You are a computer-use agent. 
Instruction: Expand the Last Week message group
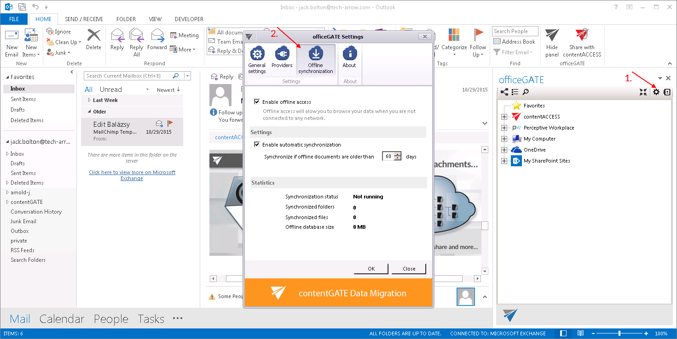point(89,100)
